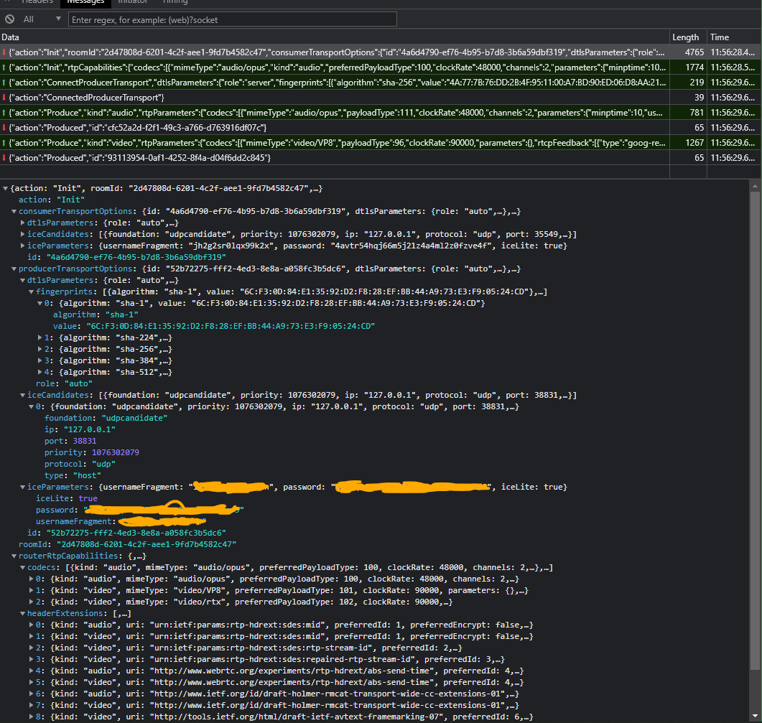Image resolution: width=762 pixels, height=723 pixels.
Task: Click the X icon to close the detail pane
Action: pyautogui.click(x=6, y=3)
